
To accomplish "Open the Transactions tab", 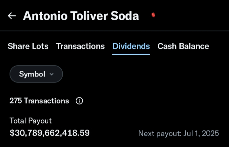I will pos(80,46).
